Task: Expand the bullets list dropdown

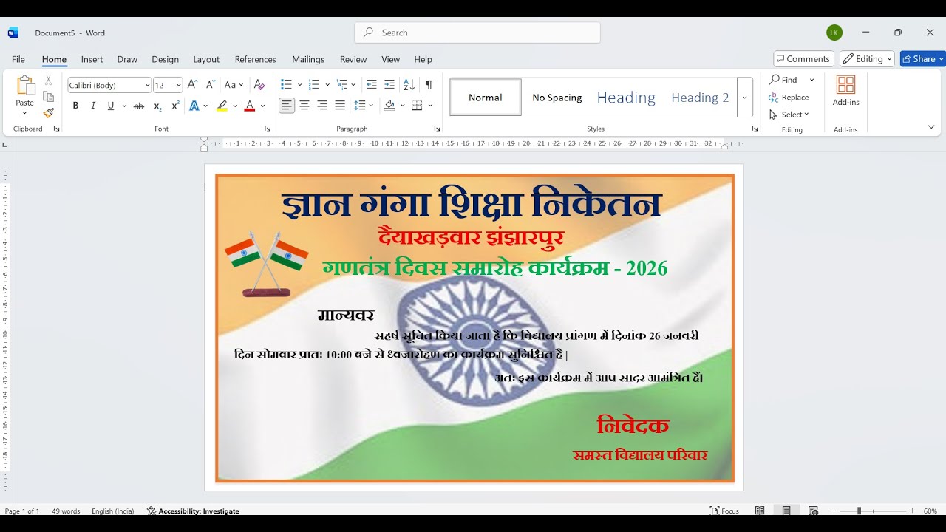Action: 299,85
